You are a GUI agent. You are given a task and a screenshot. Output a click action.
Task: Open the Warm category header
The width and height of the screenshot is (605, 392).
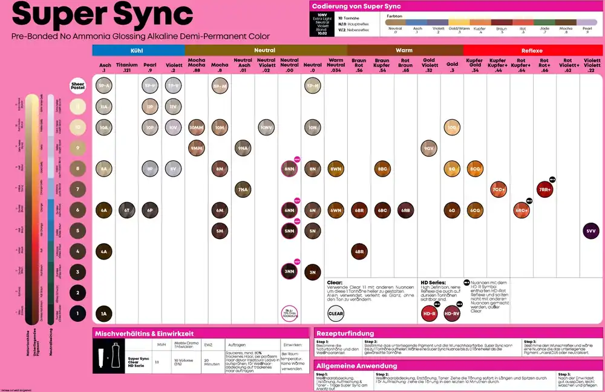point(405,50)
